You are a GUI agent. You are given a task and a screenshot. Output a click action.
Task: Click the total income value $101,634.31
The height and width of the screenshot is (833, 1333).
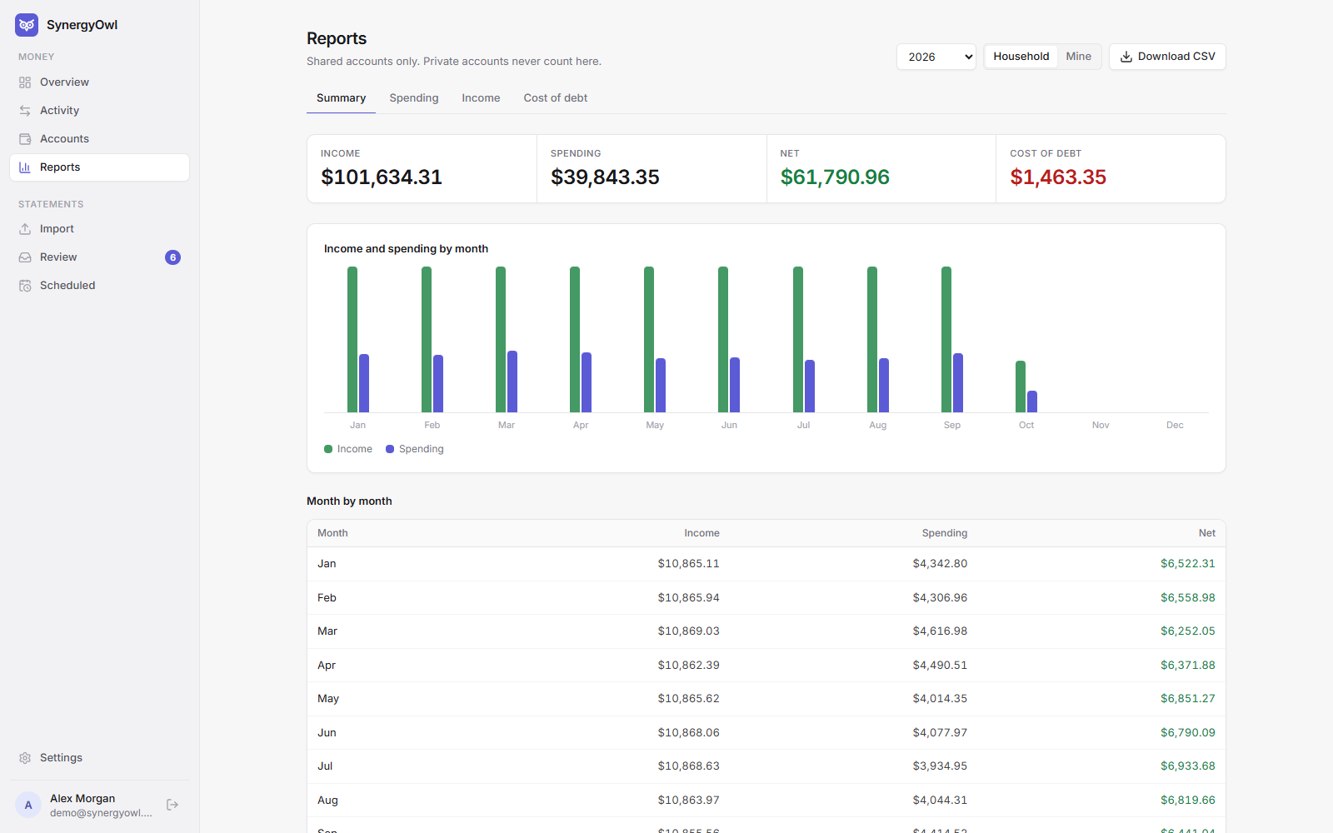pyautogui.click(x=382, y=177)
